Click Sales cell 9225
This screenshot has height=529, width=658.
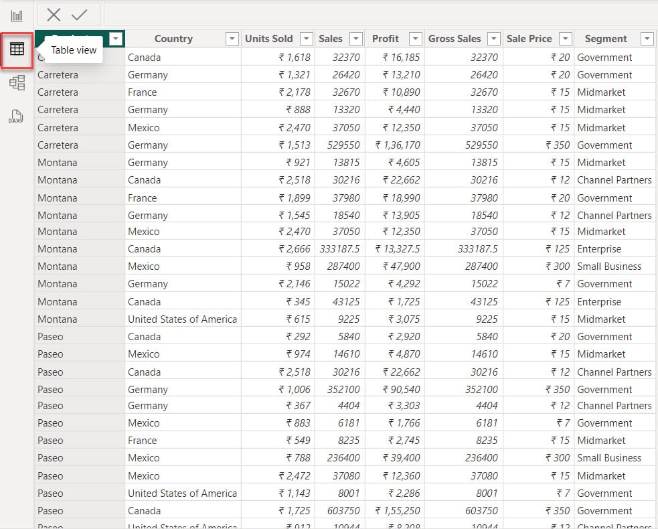click(349, 319)
